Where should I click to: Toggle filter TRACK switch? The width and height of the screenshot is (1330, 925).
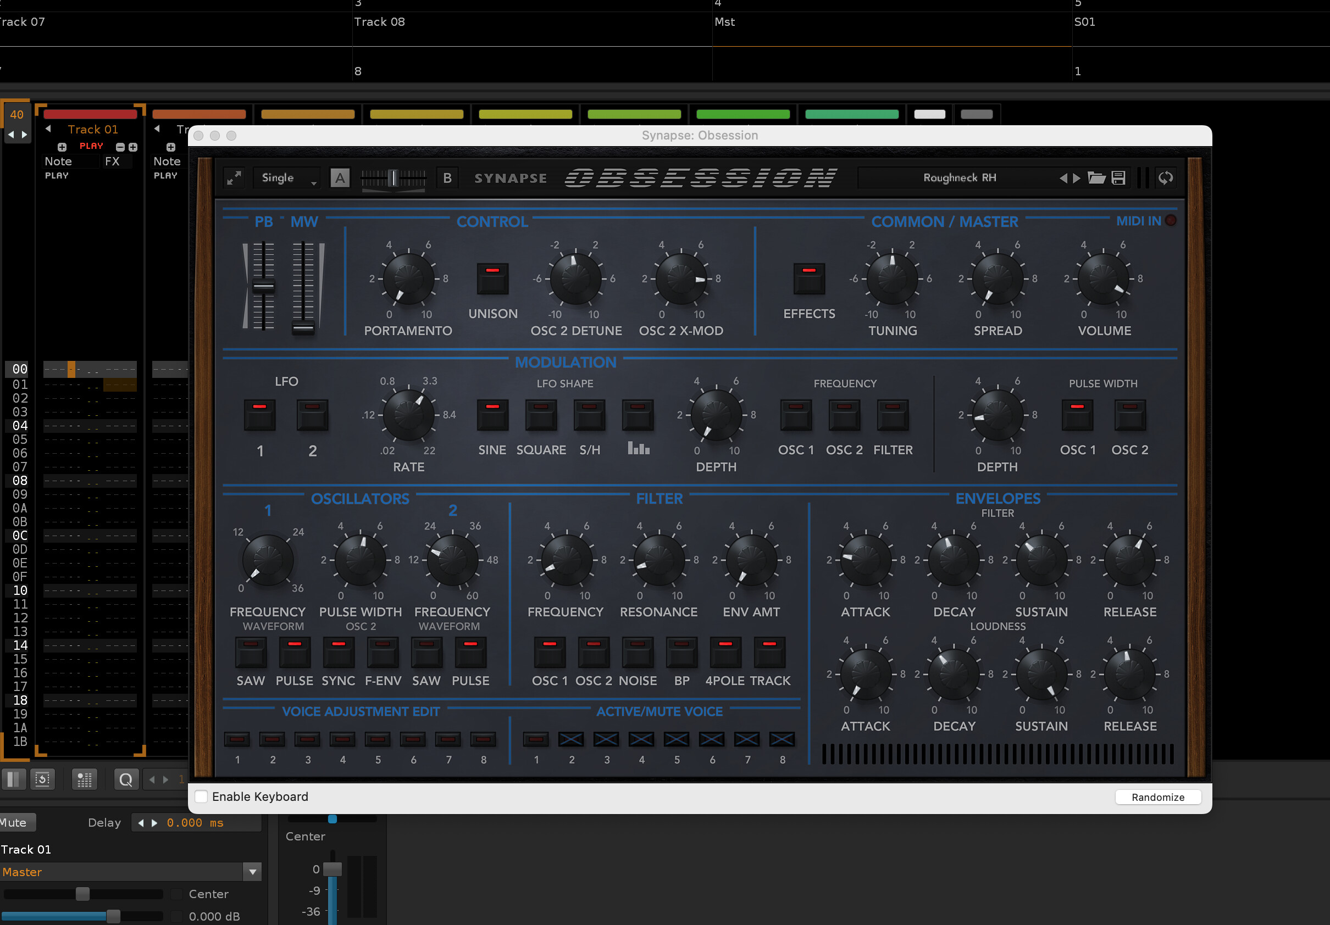[x=769, y=653]
